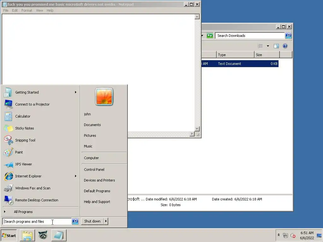Select the Text Document file row
323x242 pixels.
240,64
